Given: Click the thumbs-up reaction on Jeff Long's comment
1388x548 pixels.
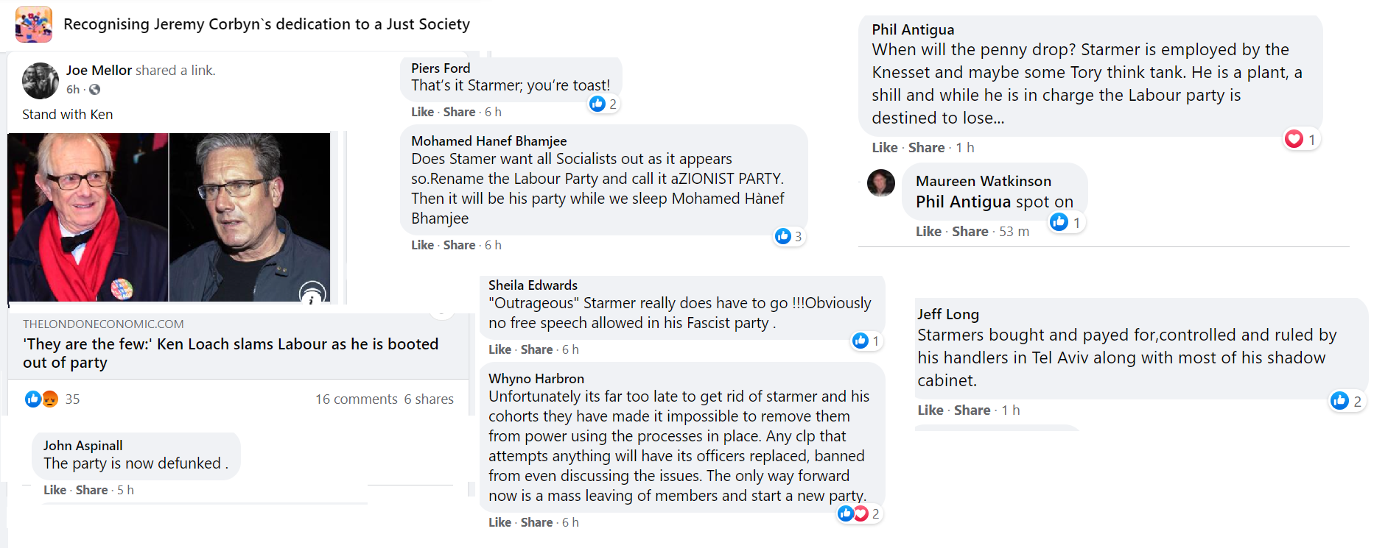Looking at the screenshot, I should coord(1339,400).
